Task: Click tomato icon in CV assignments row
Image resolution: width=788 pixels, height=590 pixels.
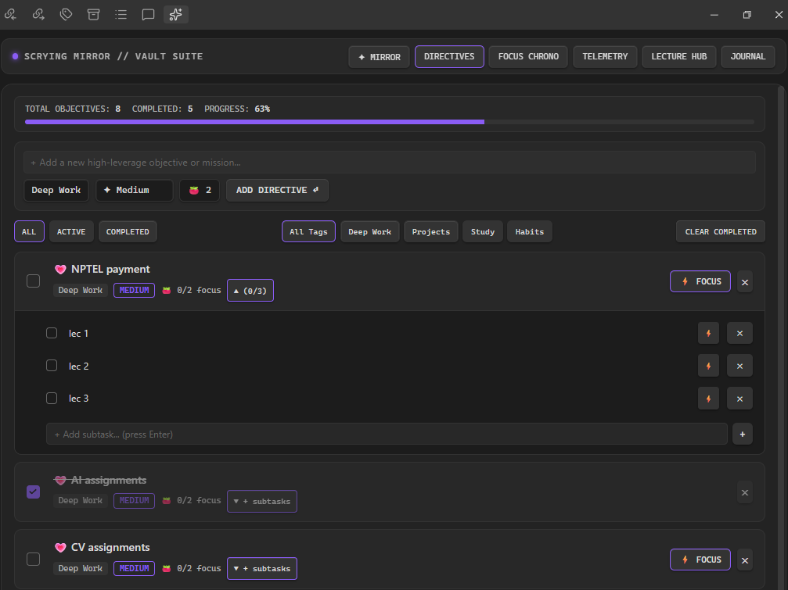Action: point(167,568)
